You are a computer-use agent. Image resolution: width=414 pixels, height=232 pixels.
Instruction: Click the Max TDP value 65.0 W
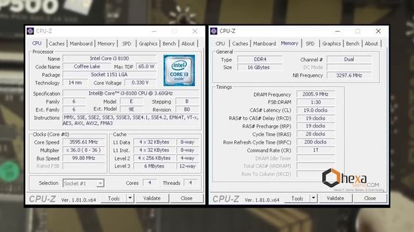pos(146,66)
